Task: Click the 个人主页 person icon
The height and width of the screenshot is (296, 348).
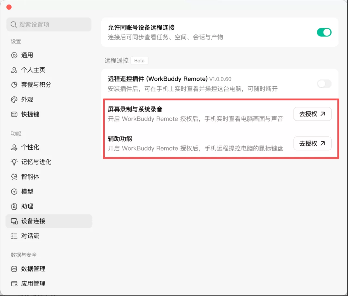Action: pos(14,70)
